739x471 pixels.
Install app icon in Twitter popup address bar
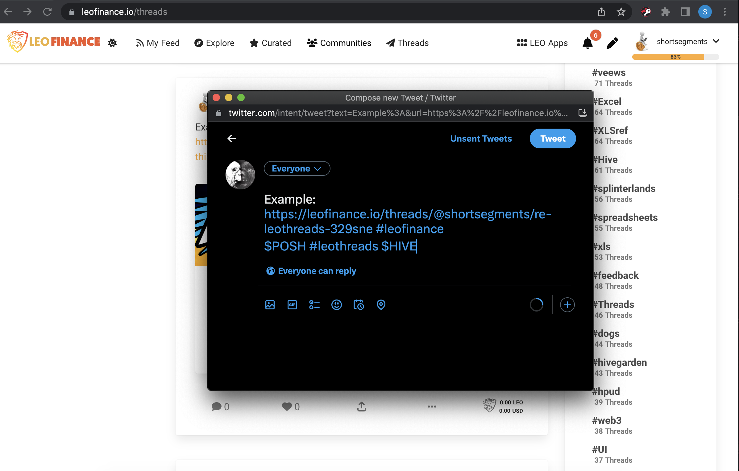click(582, 113)
